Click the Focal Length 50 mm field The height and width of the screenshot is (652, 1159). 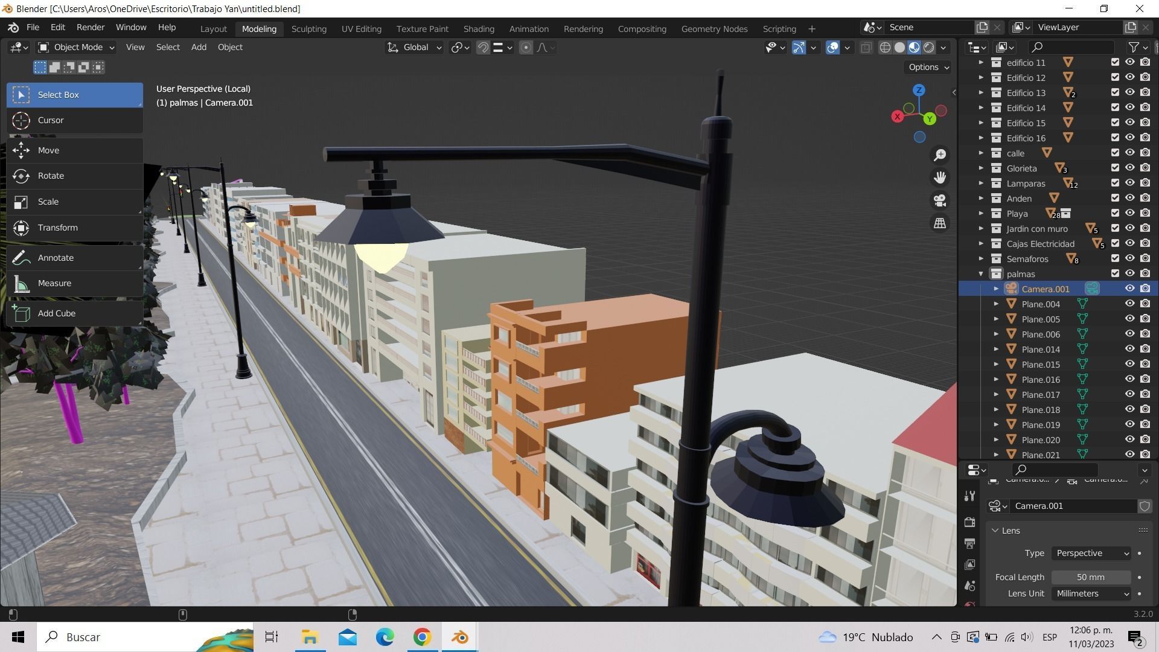click(1091, 577)
